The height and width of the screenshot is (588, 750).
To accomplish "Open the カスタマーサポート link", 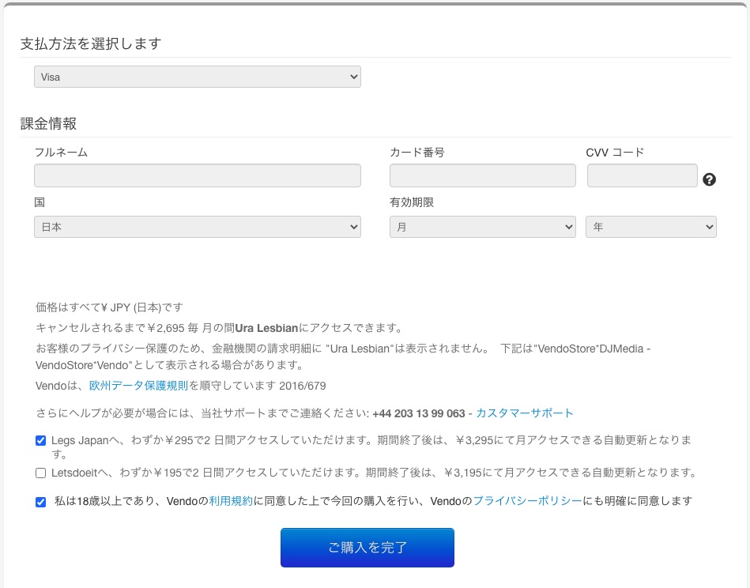I will (x=525, y=413).
